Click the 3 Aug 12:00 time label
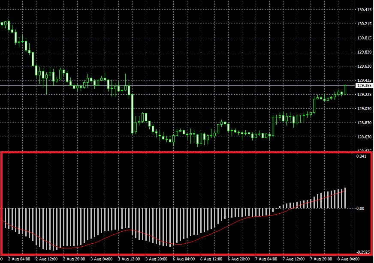 (x=129, y=259)
